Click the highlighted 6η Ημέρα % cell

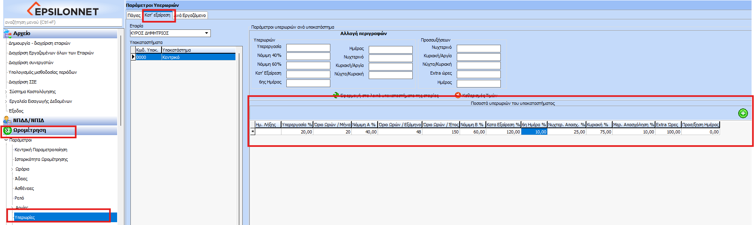pyautogui.click(x=534, y=132)
